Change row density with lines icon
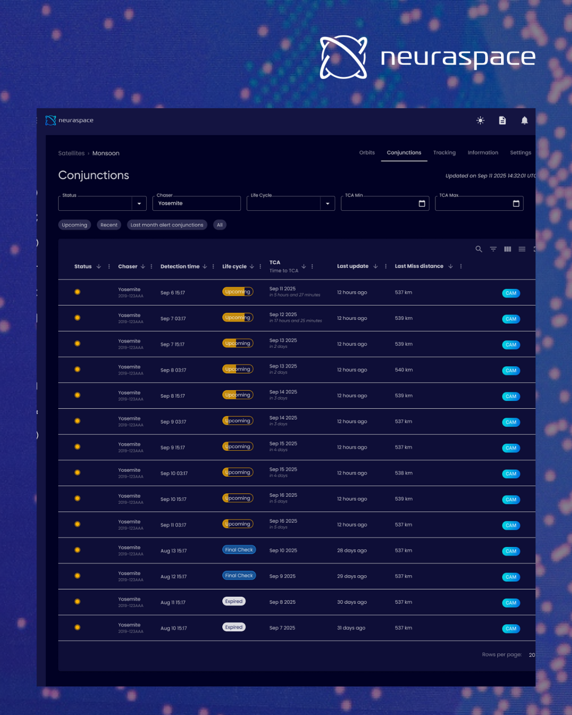This screenshot has height=715, width=572. (522, 249)
